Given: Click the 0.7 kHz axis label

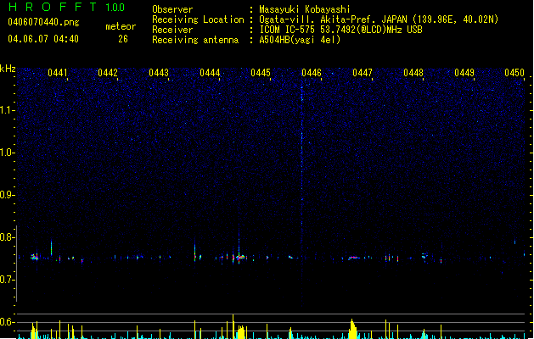Looking at the screenshot, I should pyautogui.click(x=7, y=280).
